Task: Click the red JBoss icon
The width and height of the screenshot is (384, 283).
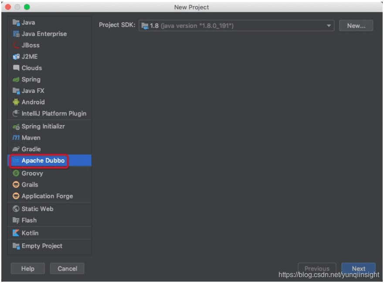Action: coord(16,45)
